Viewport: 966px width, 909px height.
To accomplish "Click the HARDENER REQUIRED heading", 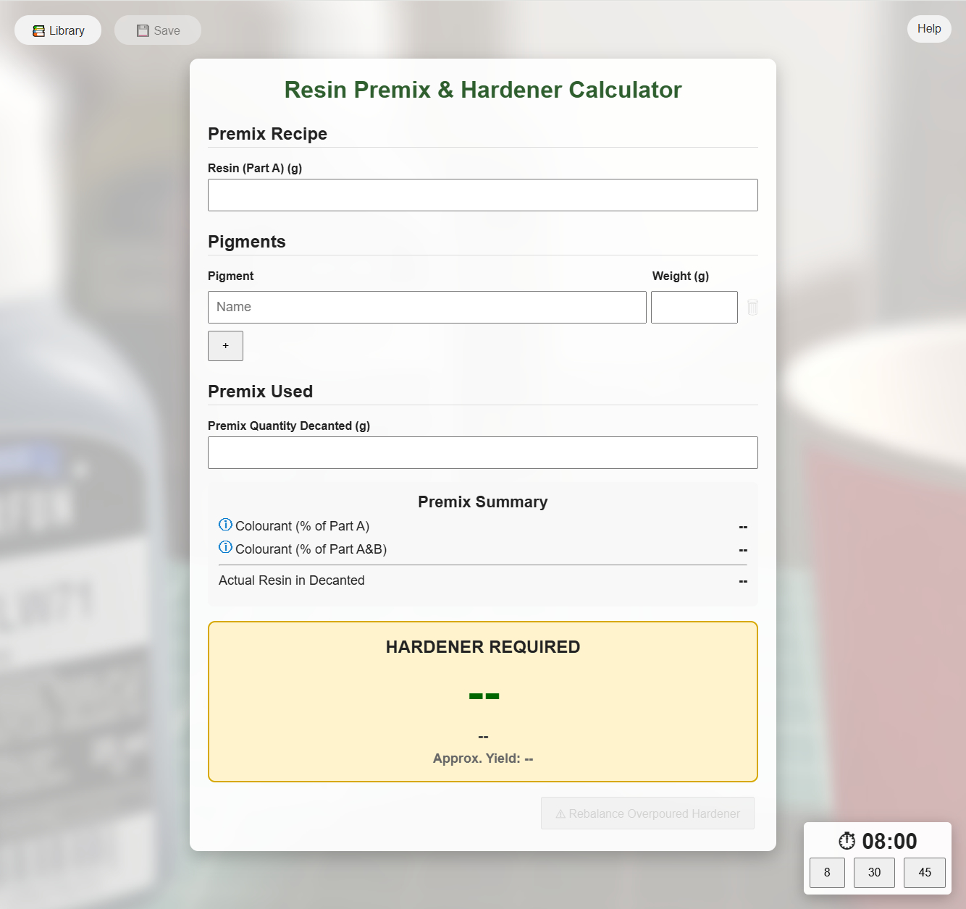I will point(483,647).
